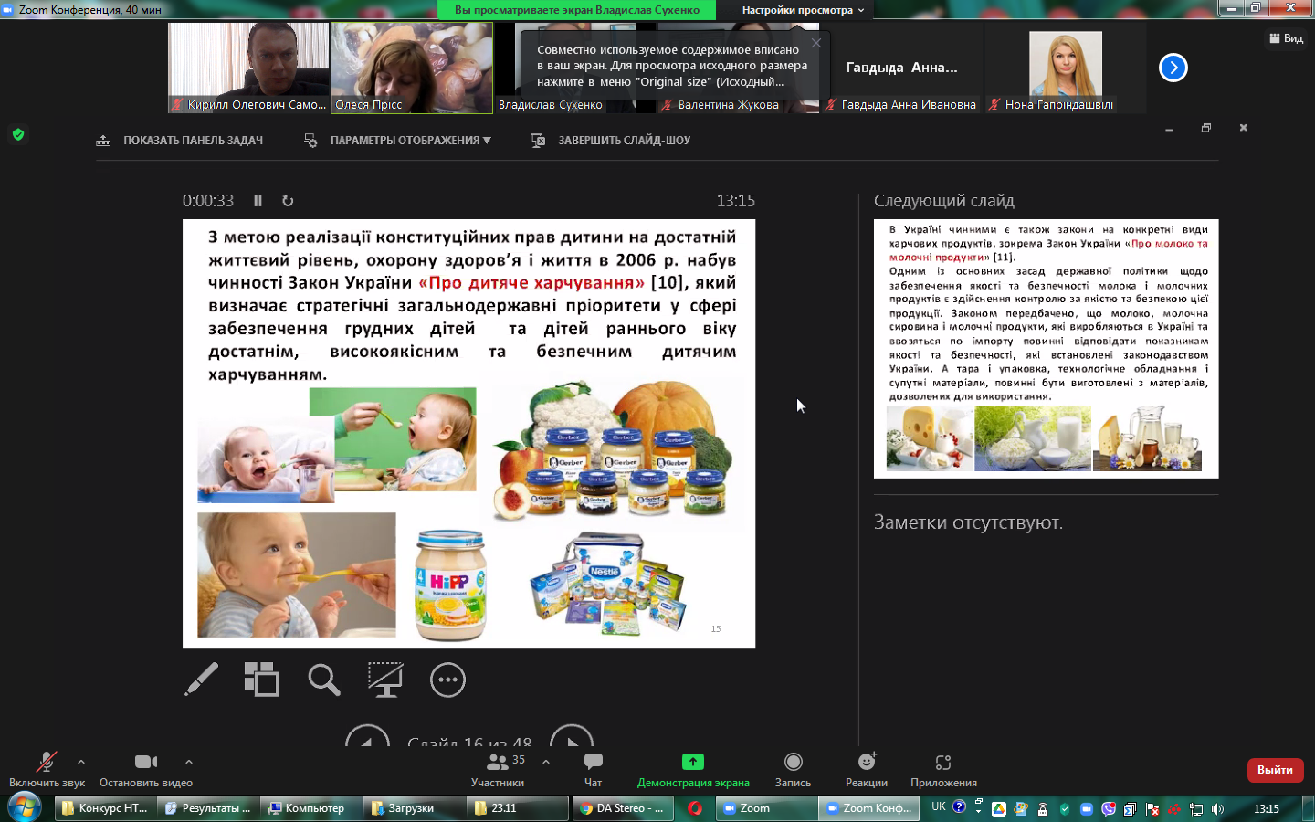Unmute microphone with Включить звук
1315x822 pixels.
point(47,769)
